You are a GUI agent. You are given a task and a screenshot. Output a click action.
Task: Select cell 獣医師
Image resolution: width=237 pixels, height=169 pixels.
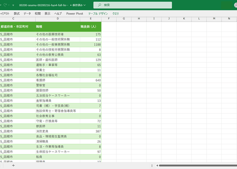click(x=58, y=126)
